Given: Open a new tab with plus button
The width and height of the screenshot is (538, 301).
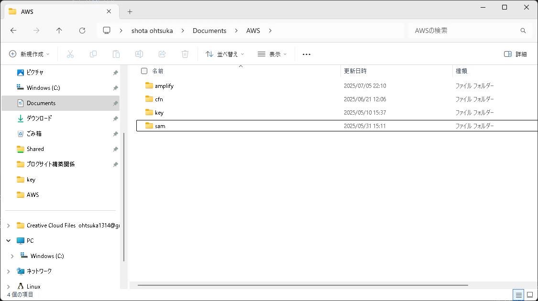Looking at the screenshot, I should click(130, 11).
